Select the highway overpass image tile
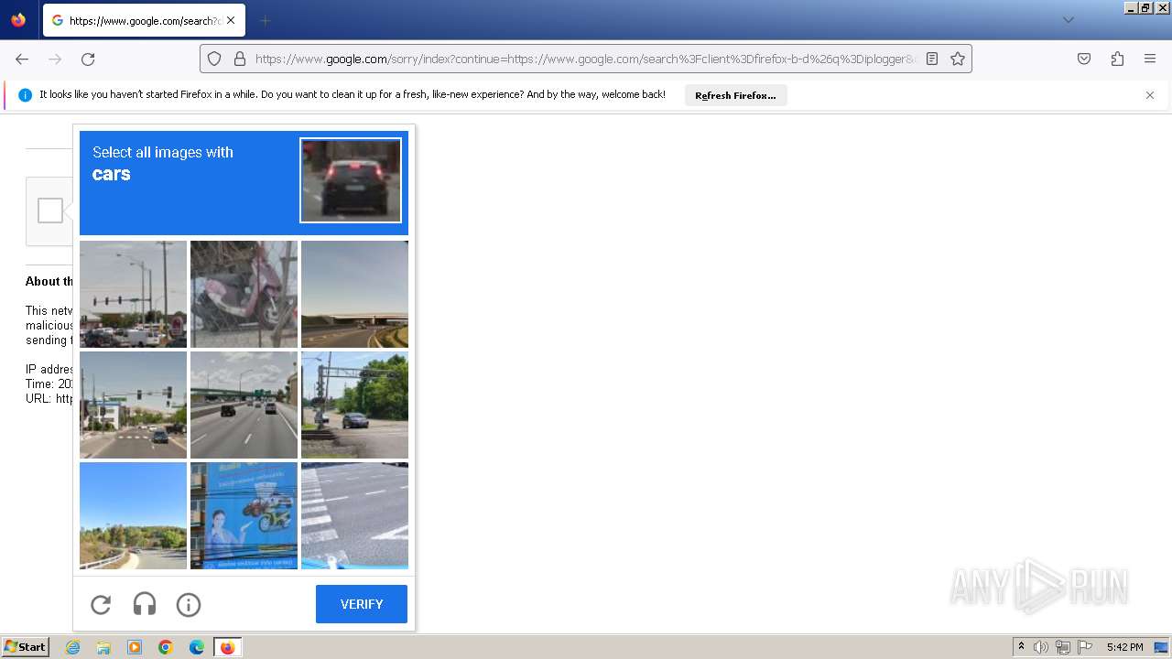Viewport: 1172px width, 659px height. (354, 294)
